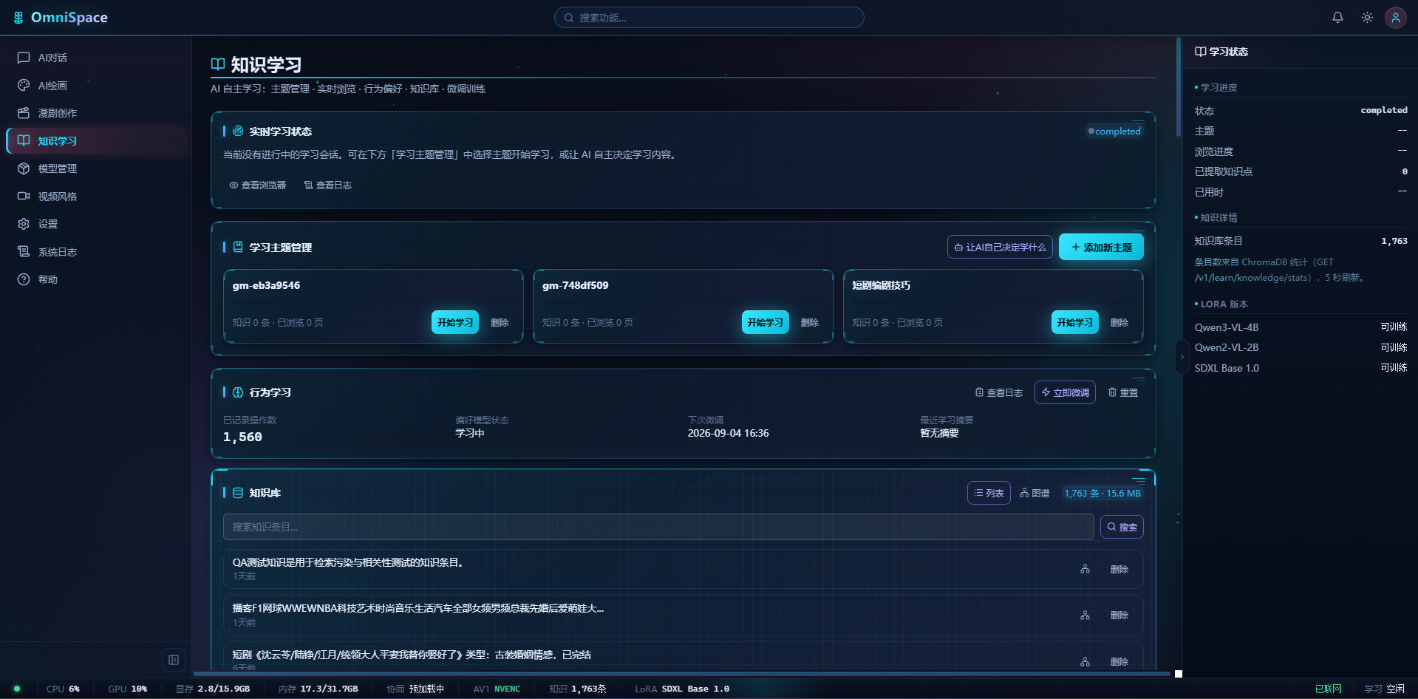This screenshot has width=1418, height=699.
Task: Open the user profile avatar
Action: (x=1395, y=17)
